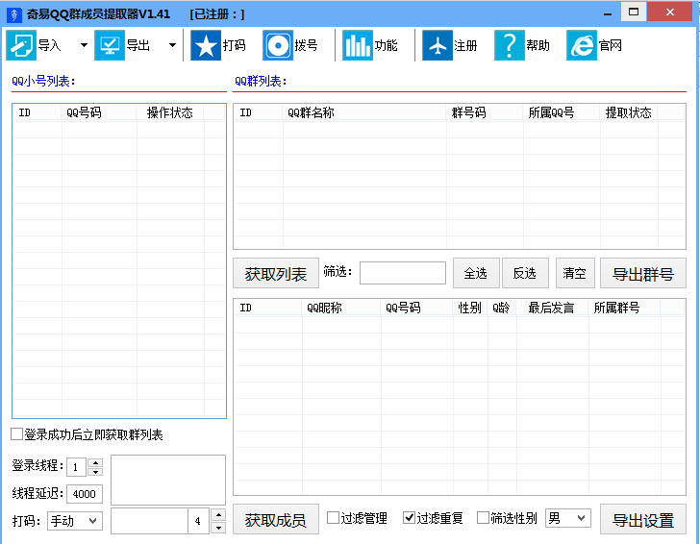The width and height of the screenshot is (700, 544).
Task: Decrease 登录线程 with down arrow
Action: point(95,472)
